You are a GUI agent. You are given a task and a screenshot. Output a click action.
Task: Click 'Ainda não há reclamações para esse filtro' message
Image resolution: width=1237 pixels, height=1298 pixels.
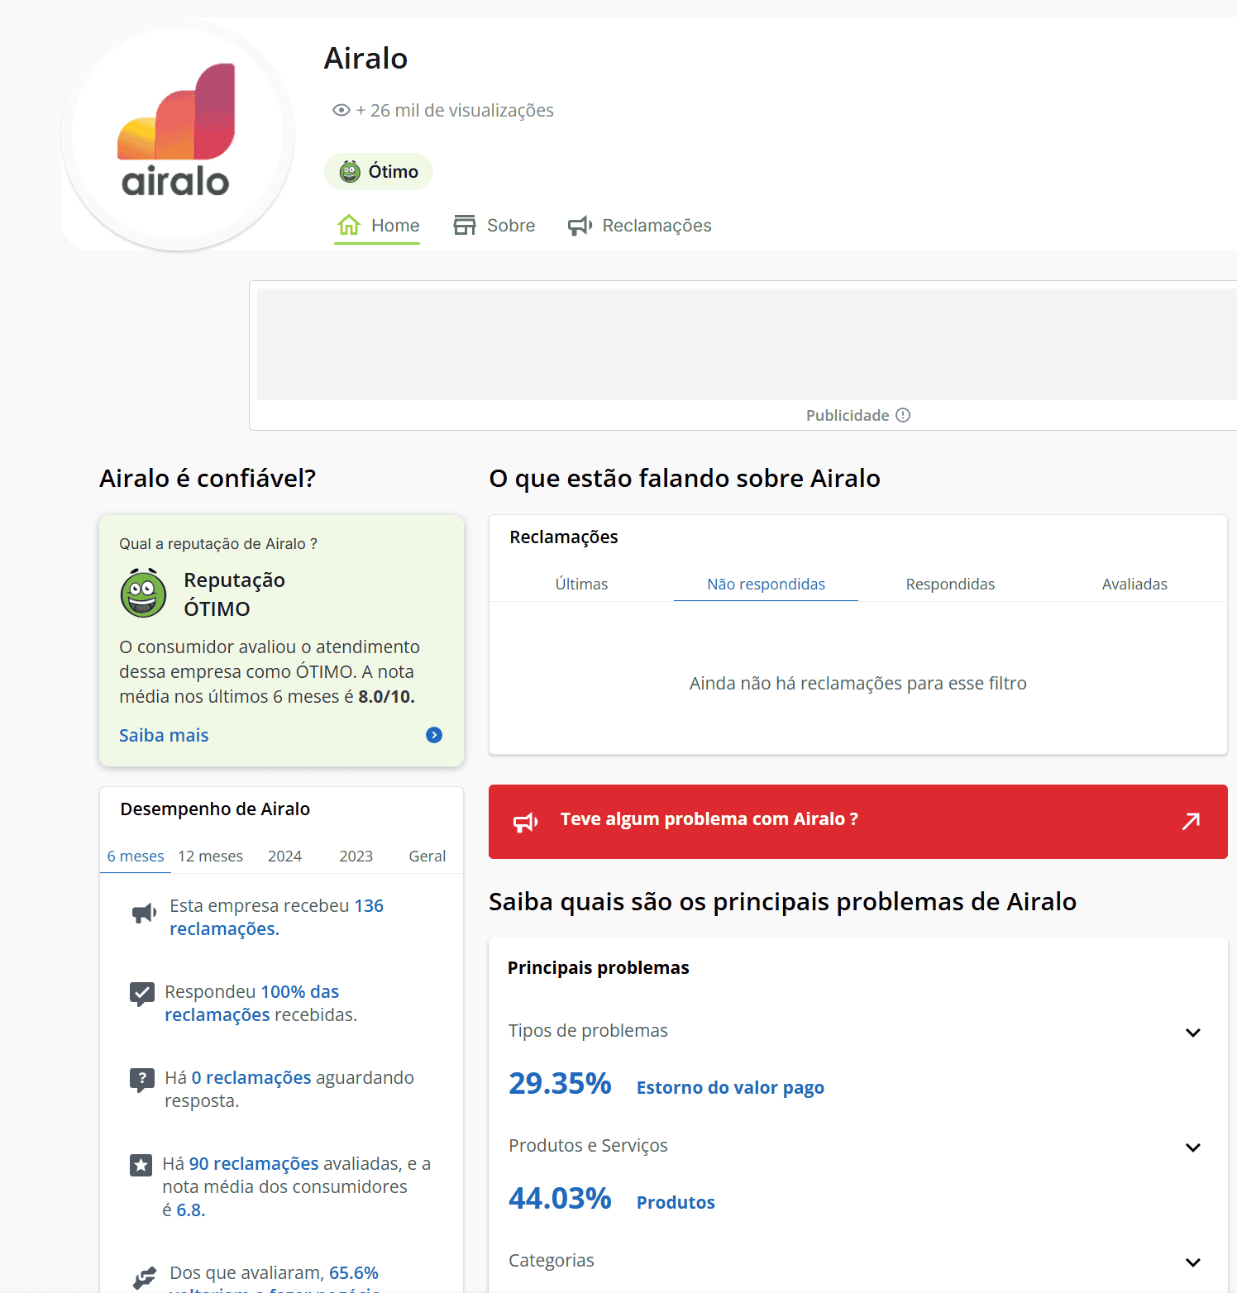(x=858, y=683)
